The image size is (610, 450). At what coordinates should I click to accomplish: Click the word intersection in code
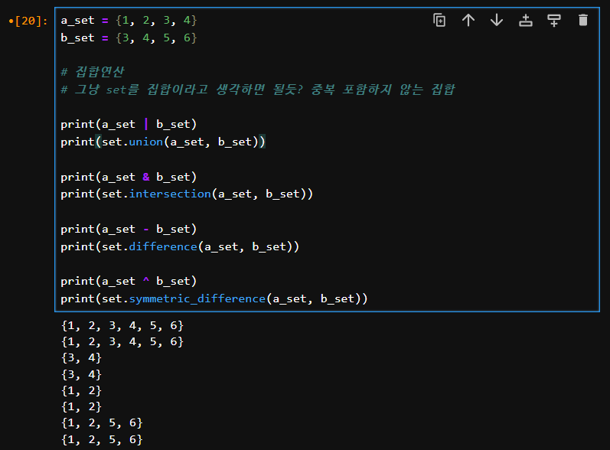tap(170, 194)
